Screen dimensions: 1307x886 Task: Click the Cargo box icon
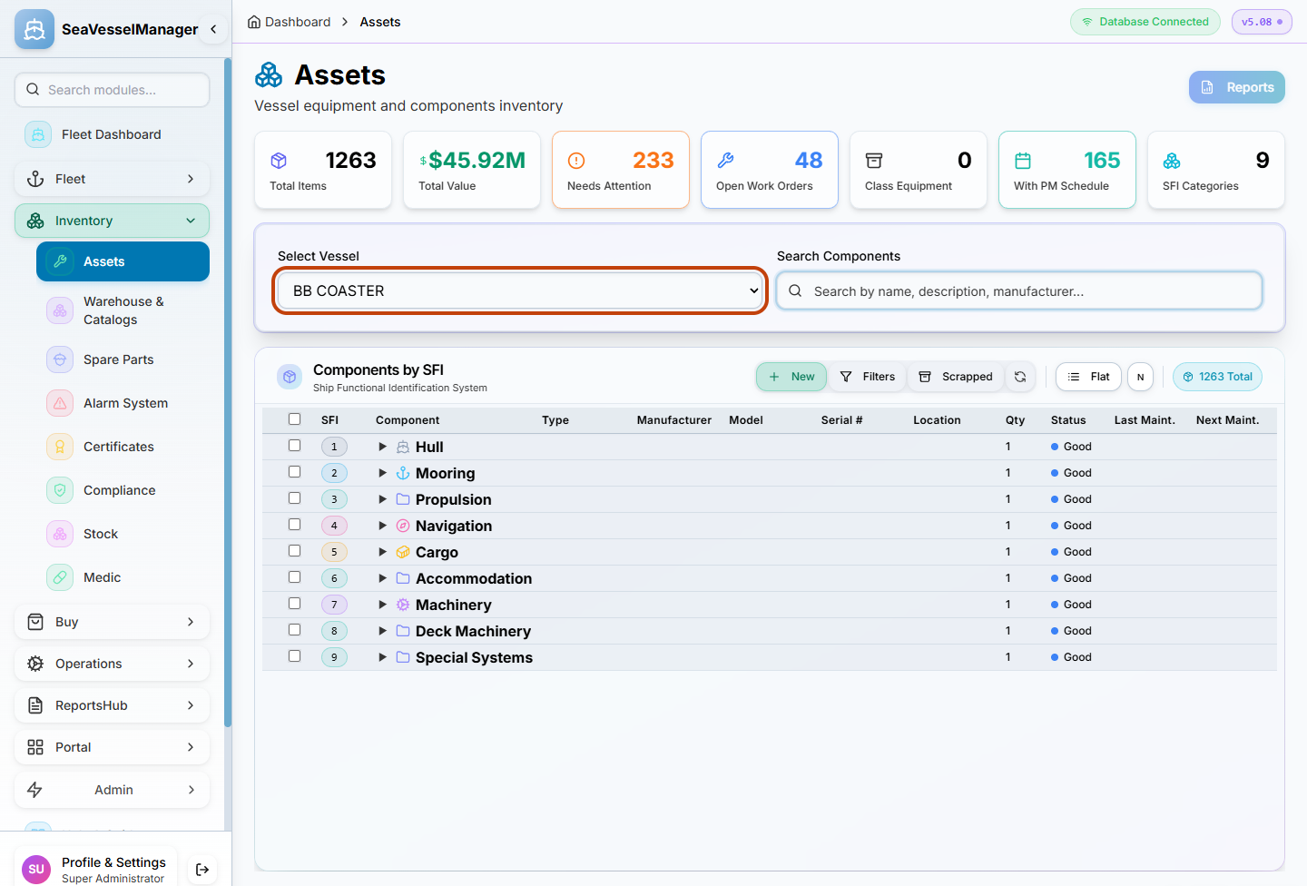pos(403,552)
